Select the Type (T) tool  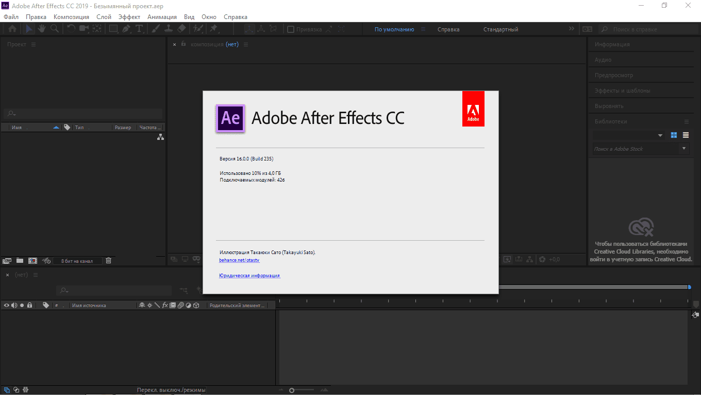[139, 29]
